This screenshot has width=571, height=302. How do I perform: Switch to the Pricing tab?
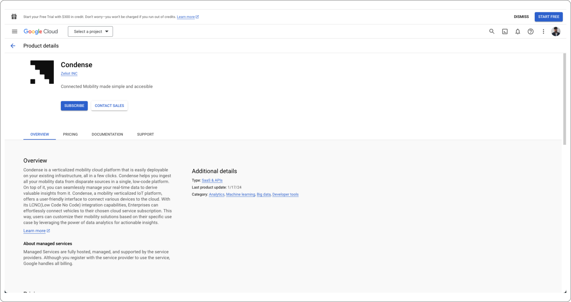(x=70, y=134)
